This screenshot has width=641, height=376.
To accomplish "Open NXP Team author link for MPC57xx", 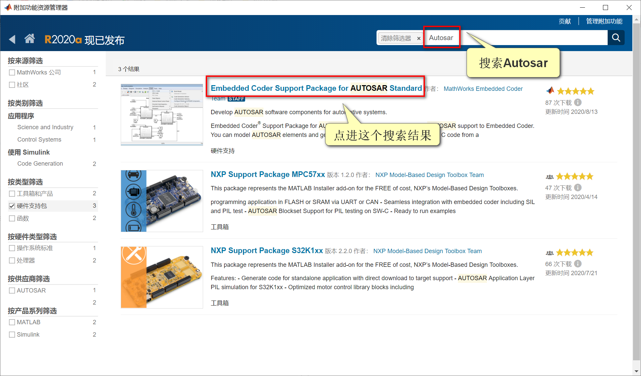I will tap(430, 175).
